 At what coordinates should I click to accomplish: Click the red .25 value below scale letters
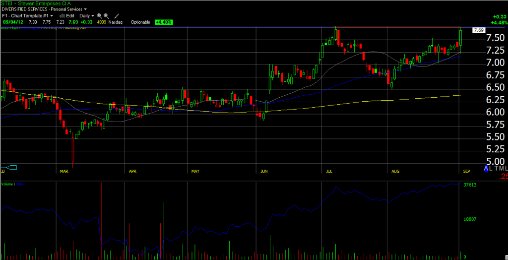click(x=503, y=177)
